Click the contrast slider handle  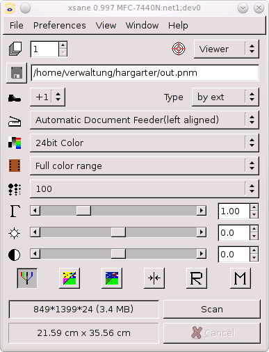118,254
